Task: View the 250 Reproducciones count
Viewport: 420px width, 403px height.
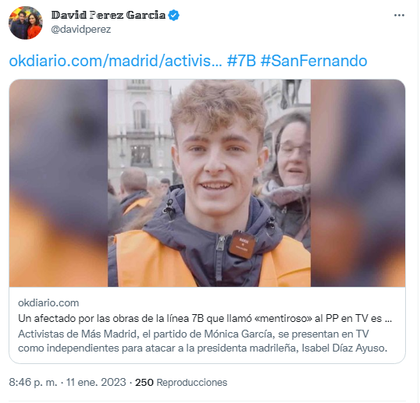Action: click(181, 383)
